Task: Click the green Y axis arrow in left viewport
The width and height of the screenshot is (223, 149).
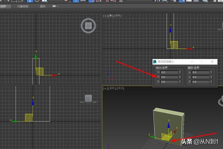Action: coord(14,121)
